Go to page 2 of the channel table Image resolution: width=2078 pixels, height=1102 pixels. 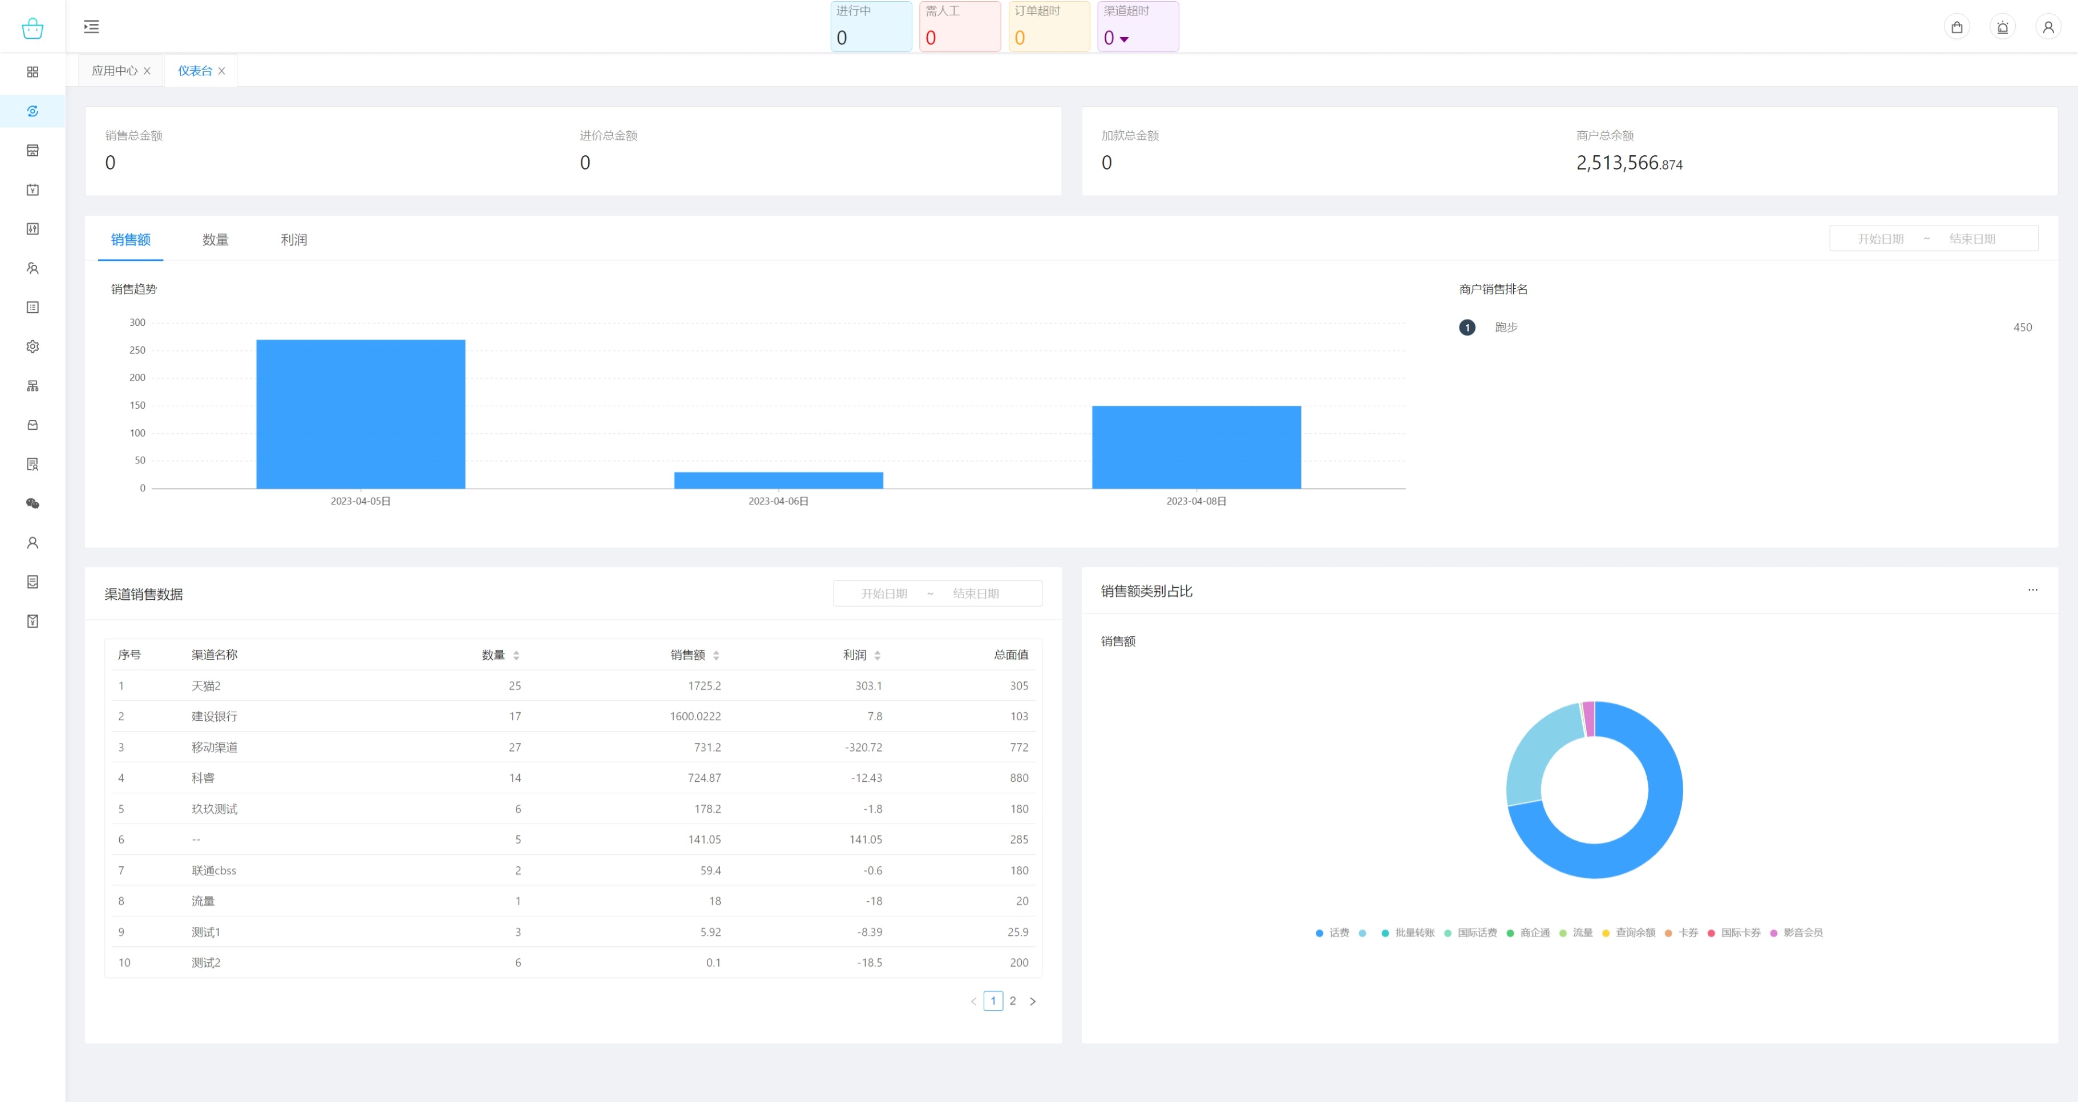click(x=1012, y=1000)
